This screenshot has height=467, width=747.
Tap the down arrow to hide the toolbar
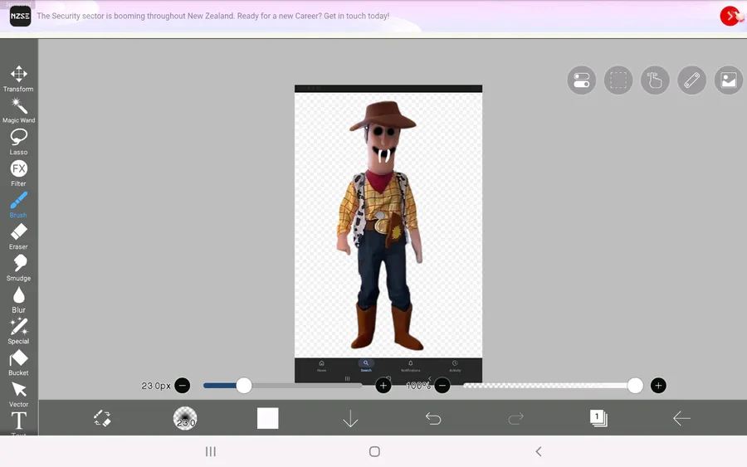click(350, 418)
